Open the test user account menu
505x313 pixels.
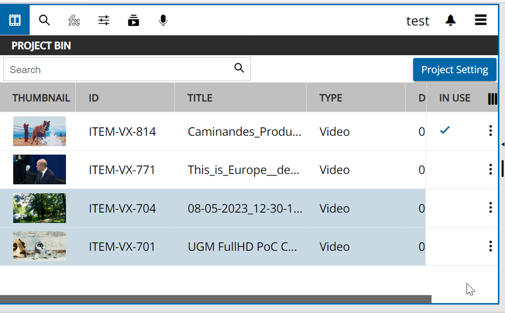click(x=417, y=20)
